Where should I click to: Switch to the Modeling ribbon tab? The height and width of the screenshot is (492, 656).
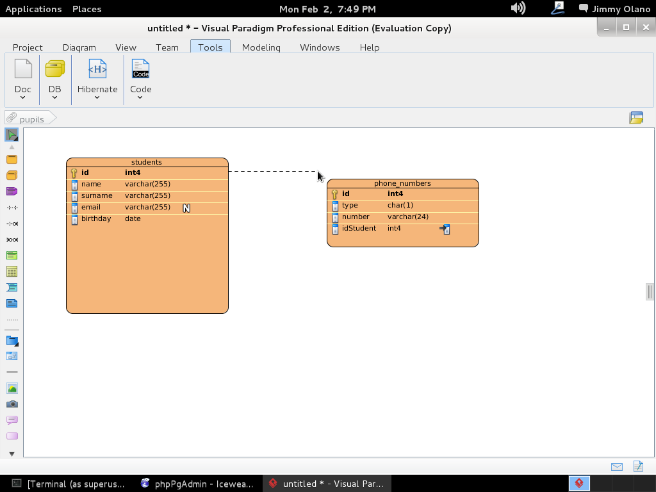(x=261, y=47)
